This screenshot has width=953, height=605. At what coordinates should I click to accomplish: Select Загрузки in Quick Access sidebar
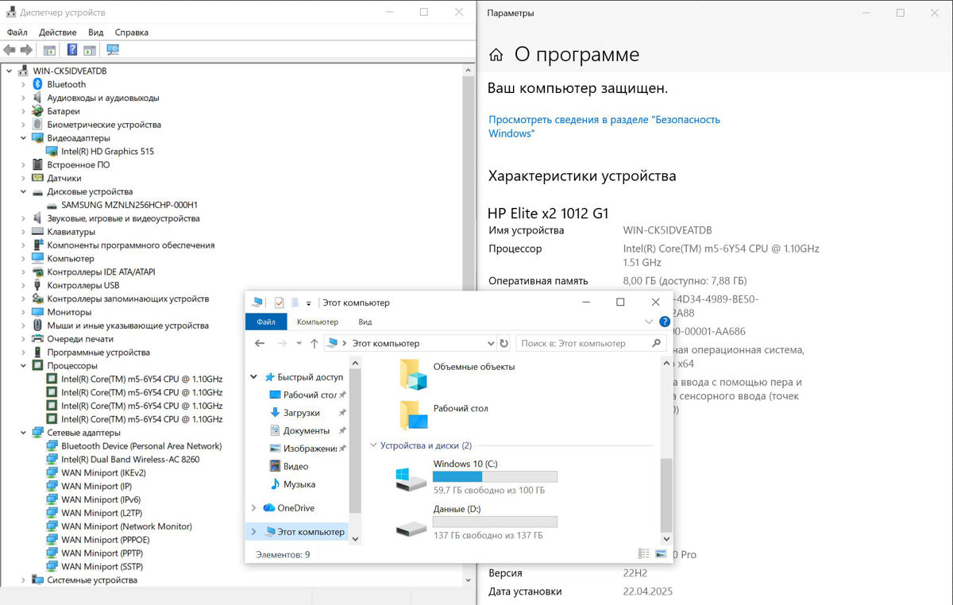(x=301, y=413)
